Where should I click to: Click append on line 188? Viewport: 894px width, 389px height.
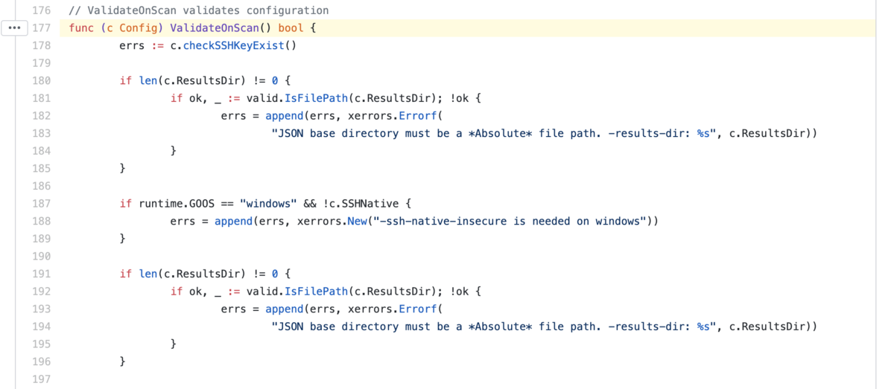(233, 221)
